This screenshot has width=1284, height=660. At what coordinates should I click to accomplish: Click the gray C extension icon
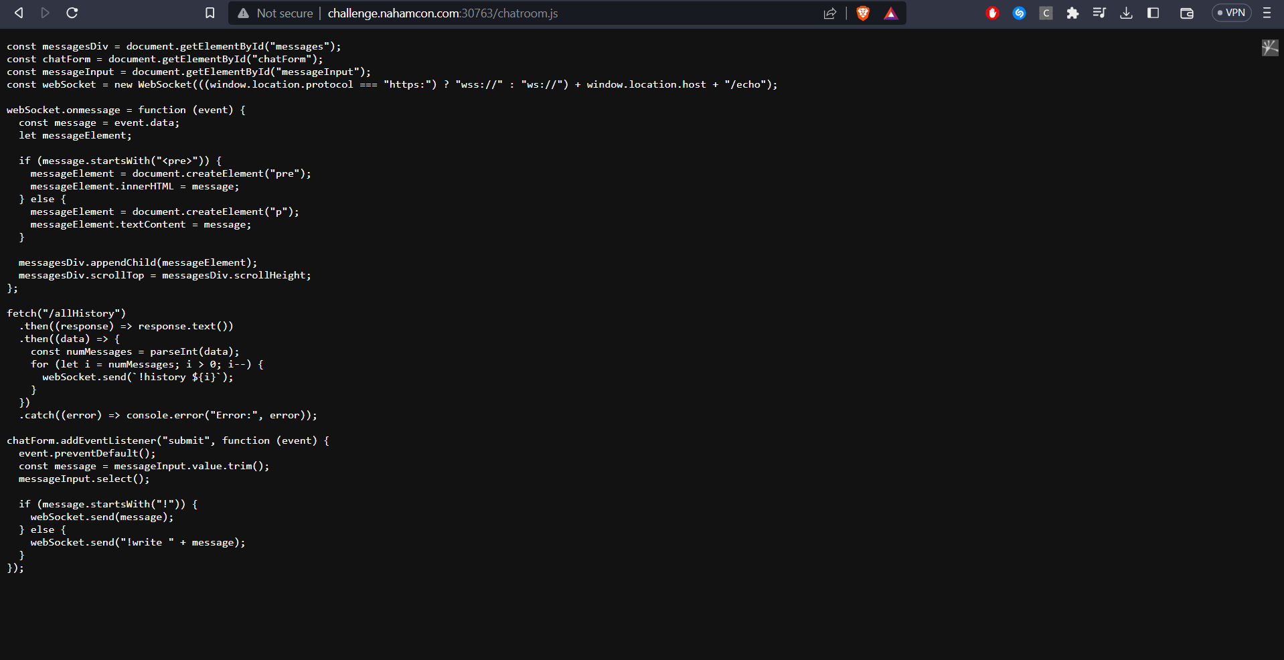(1046, 13)
